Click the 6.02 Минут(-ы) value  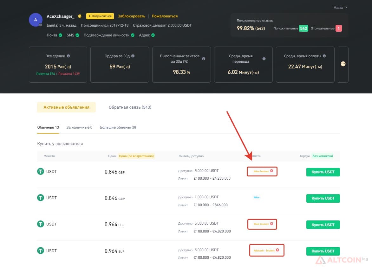[243, 72]
